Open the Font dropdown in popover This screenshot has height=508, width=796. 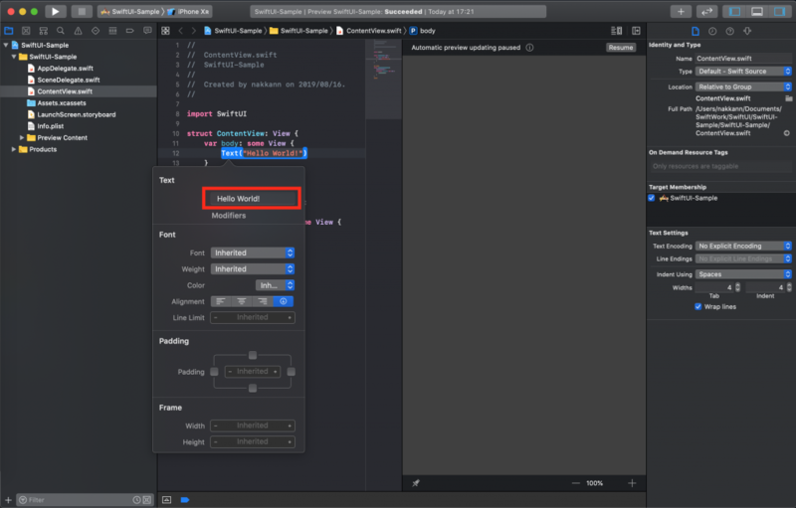[x=253, y=253]
